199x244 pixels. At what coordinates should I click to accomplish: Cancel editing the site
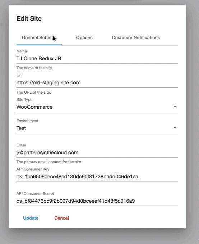62,218
